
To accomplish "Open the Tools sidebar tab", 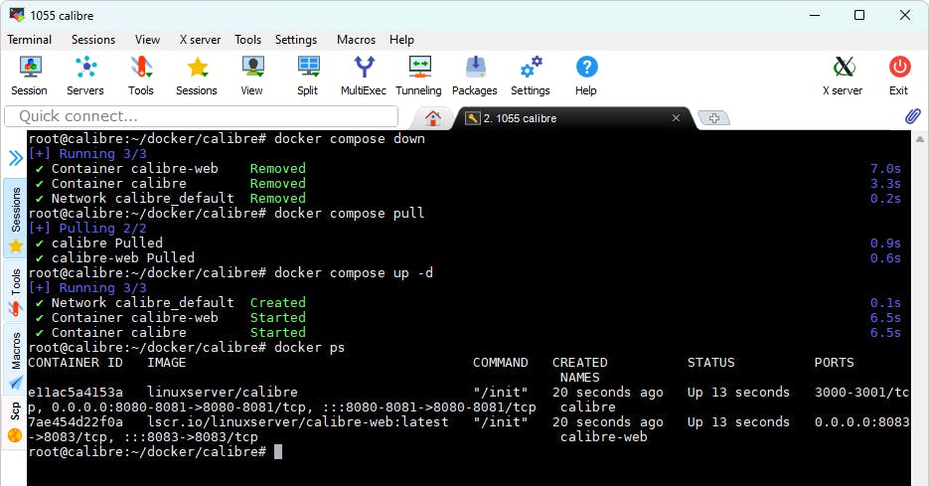I will [16, 291].
